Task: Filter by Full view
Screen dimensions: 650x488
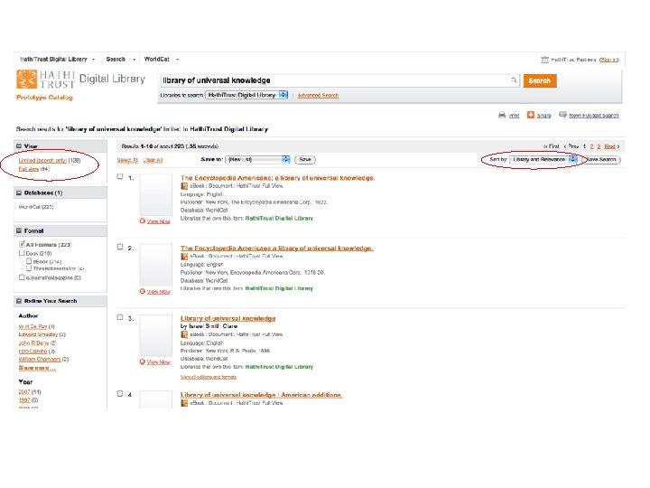Action: [29, 169]
